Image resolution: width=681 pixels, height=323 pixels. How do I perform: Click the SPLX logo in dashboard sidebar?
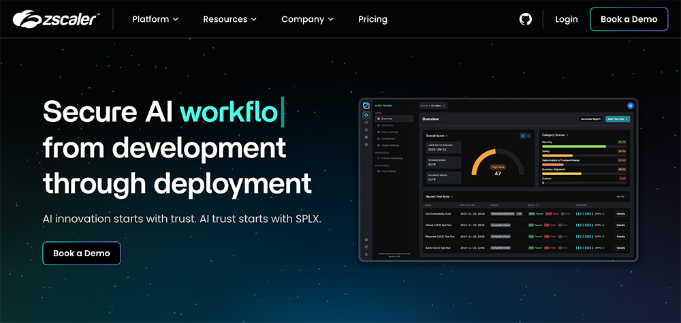tap(366, 106)
